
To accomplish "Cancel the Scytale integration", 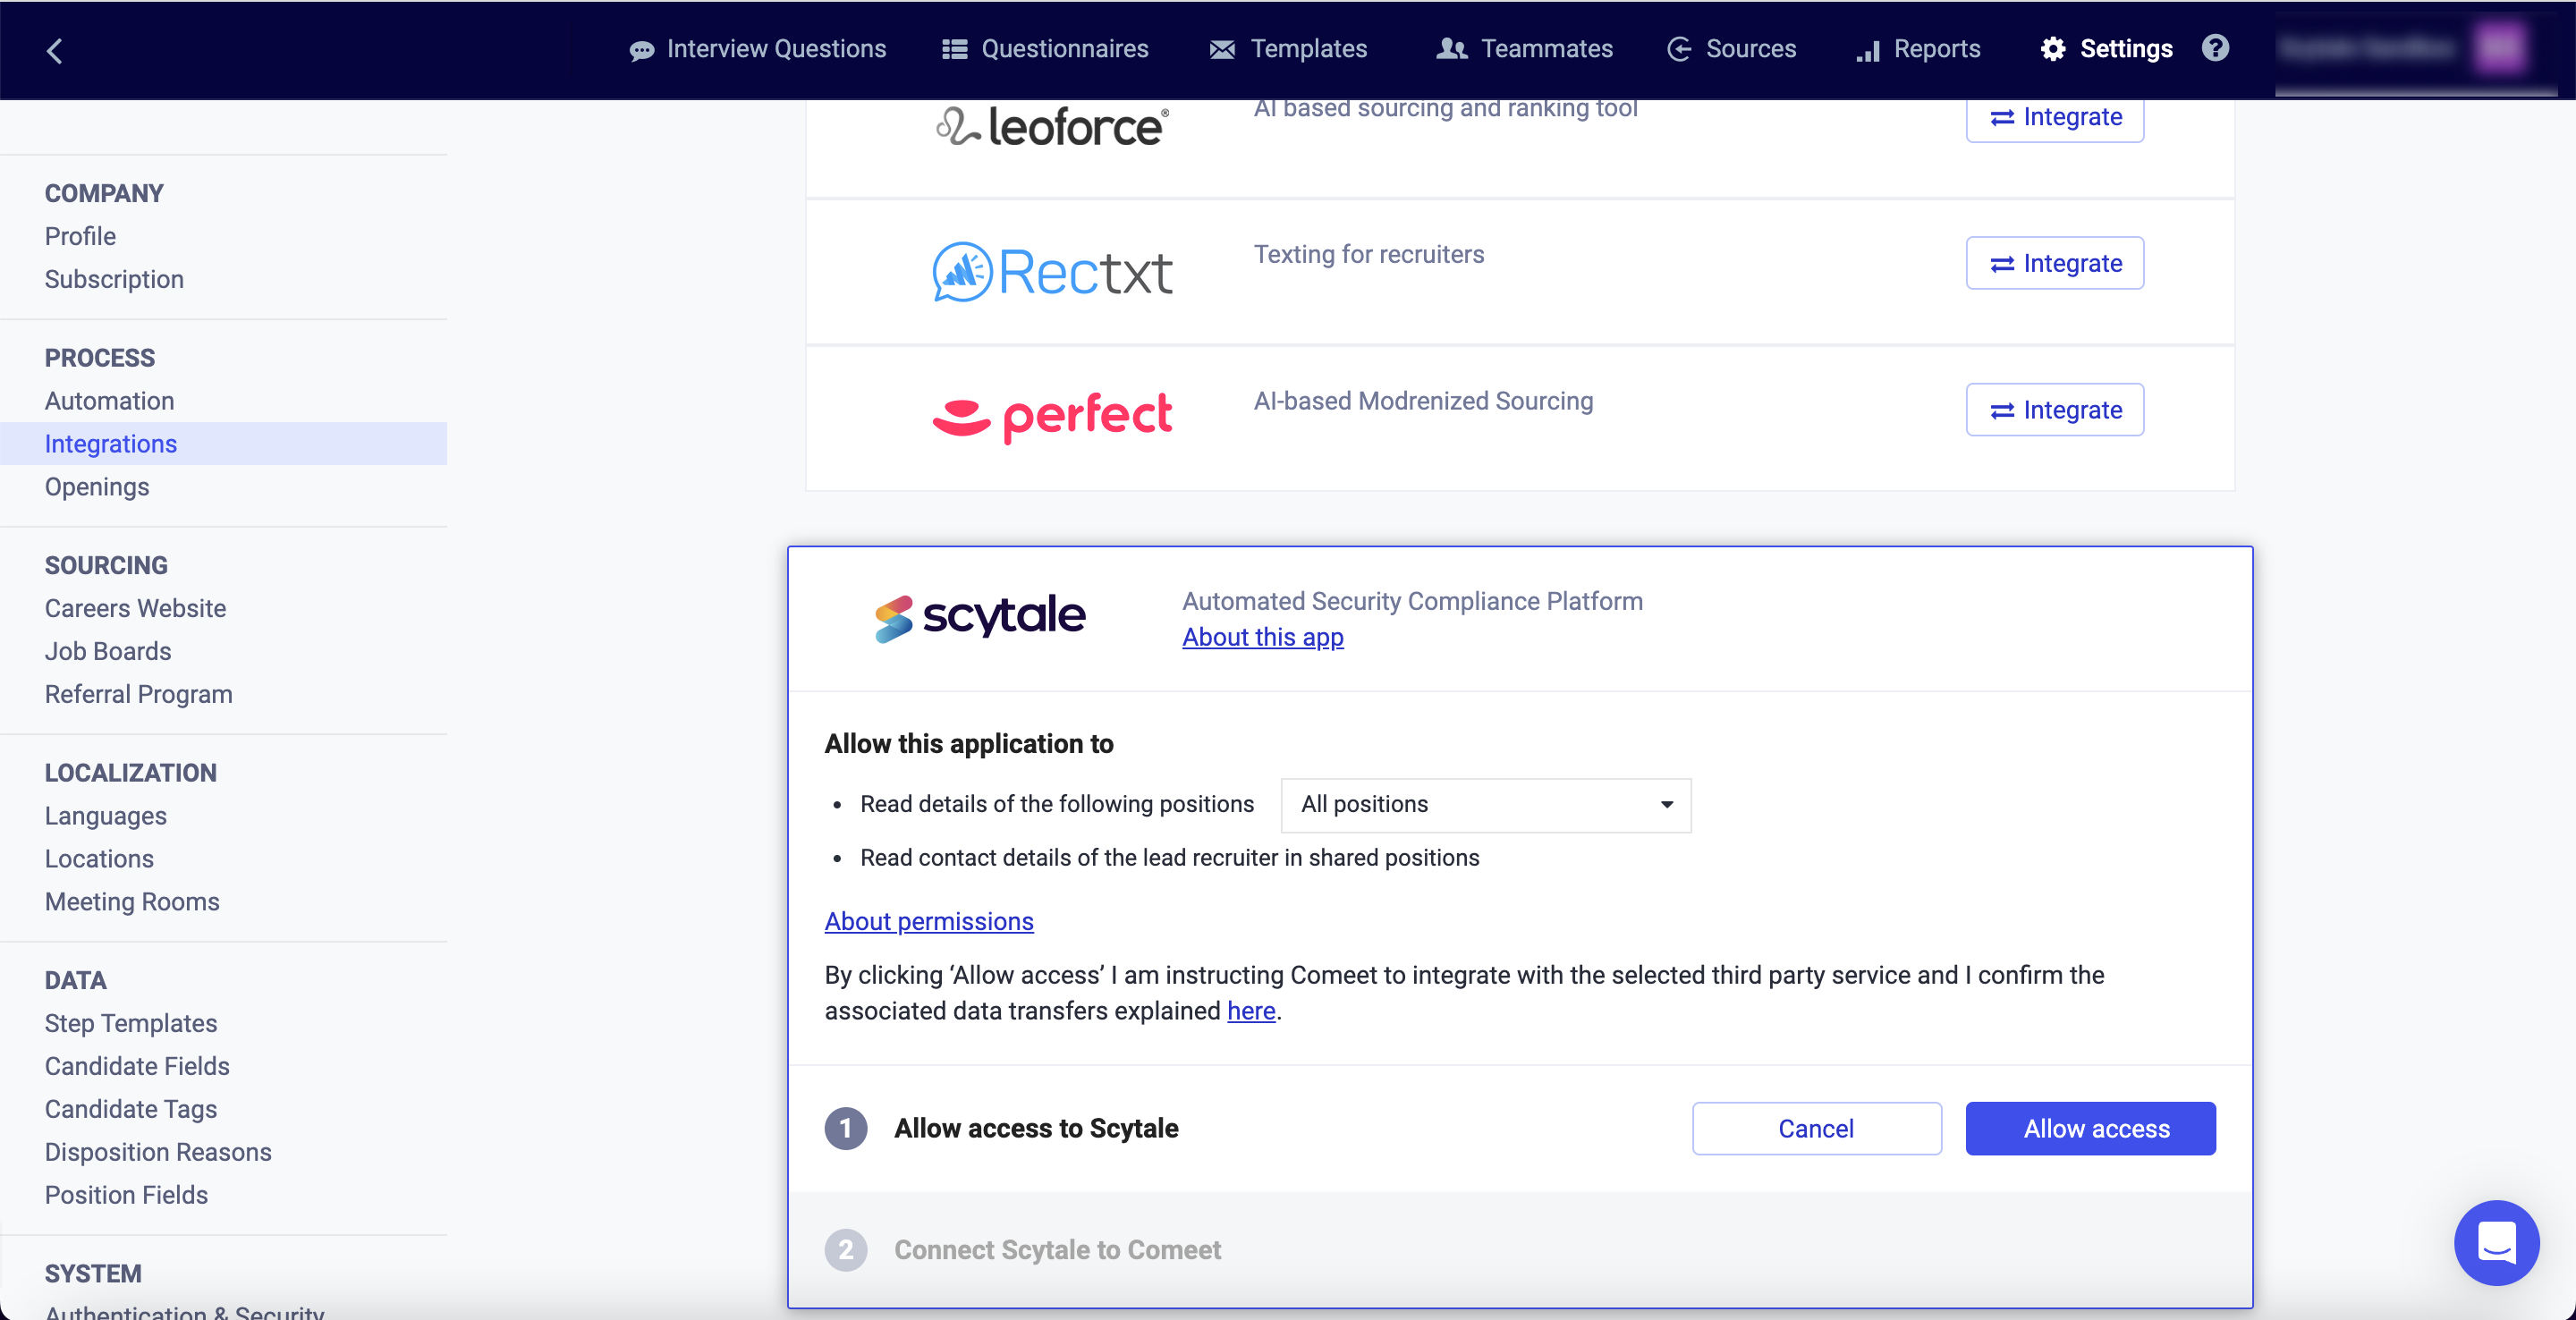I will (1817, 1129).
